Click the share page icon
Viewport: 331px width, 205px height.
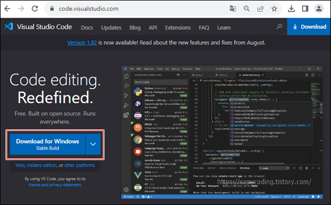click(260, 9)
